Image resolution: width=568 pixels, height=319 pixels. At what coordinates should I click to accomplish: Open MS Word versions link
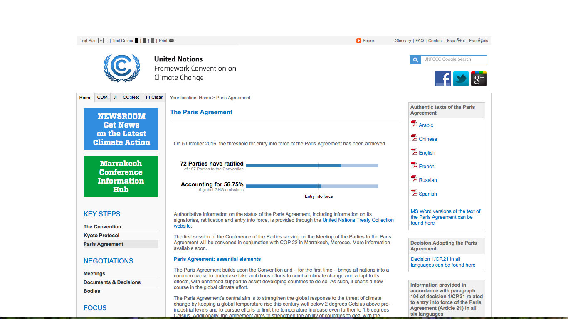(x=445, y=217)
